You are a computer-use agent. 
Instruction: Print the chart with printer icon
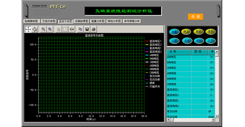[93, 29]
